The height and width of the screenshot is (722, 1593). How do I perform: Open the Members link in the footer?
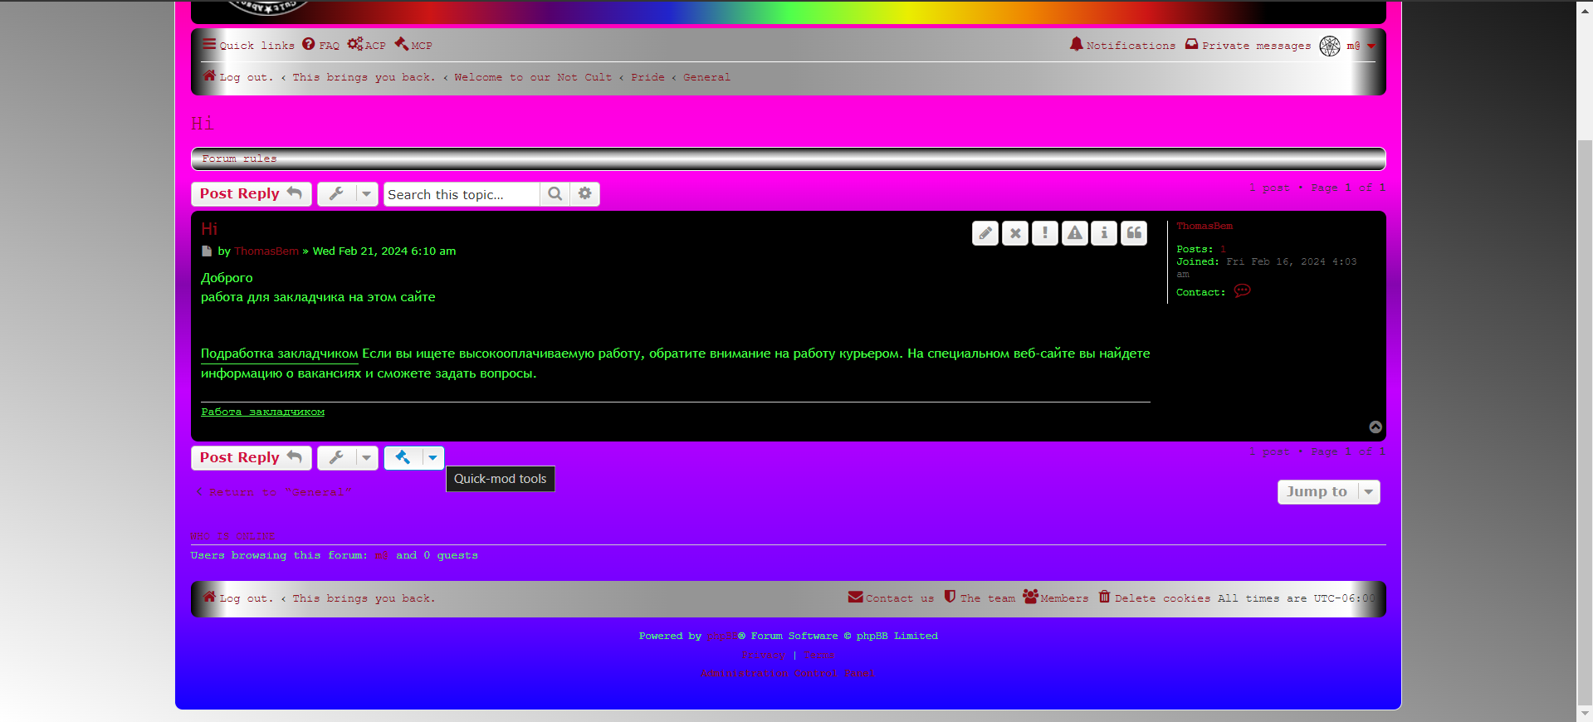1055,598
